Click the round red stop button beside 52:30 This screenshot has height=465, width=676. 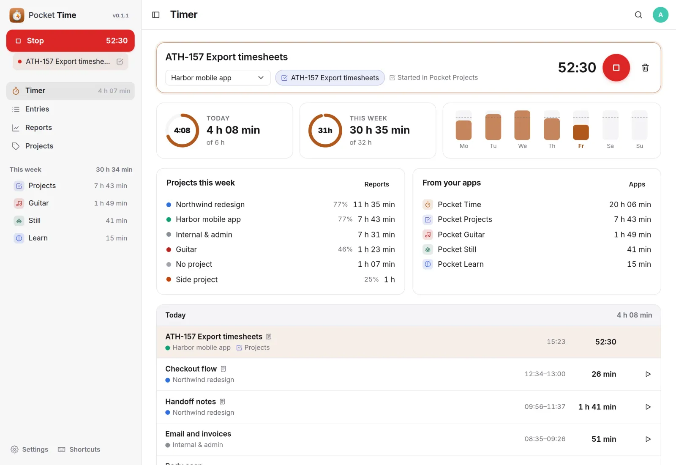tap(616, 68)
